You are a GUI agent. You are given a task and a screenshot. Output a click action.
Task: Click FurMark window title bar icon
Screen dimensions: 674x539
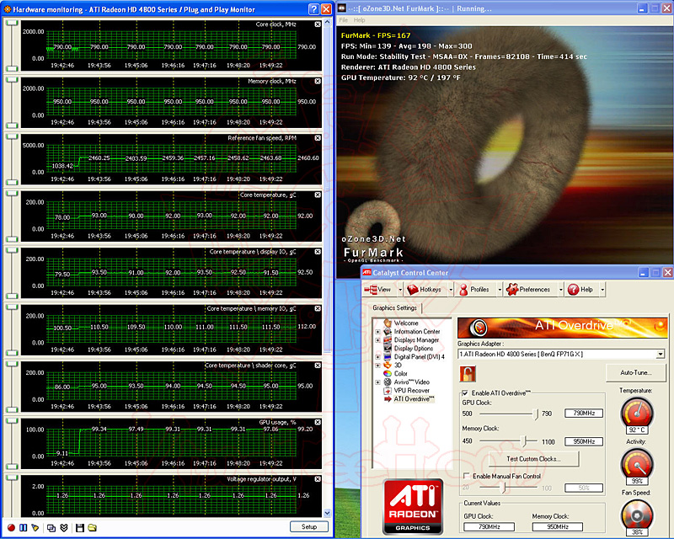point(342,8)
